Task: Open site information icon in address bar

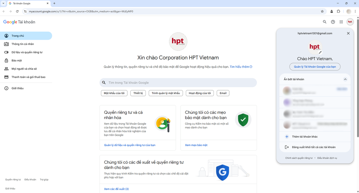Action: tap(25, 11)
